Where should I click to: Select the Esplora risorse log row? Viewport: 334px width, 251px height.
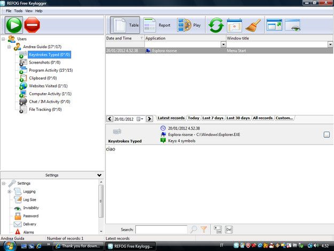(x=219, y=51)
